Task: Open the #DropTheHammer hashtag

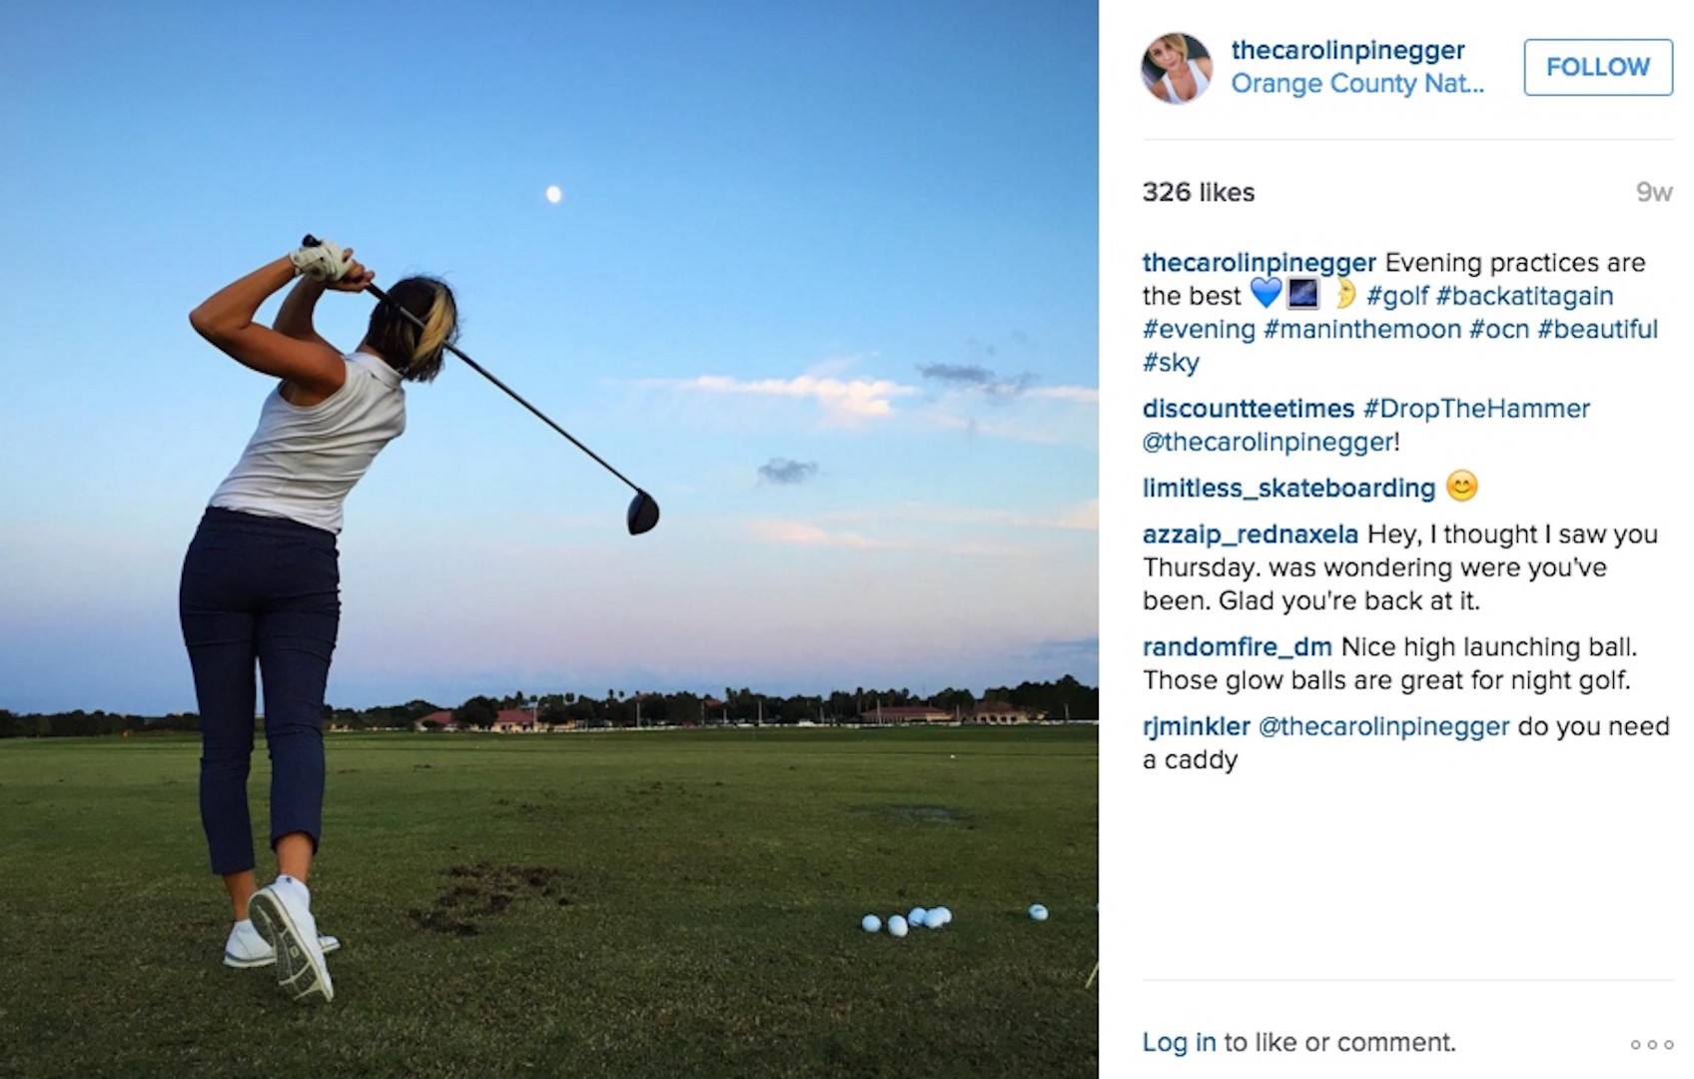Action: [1476, 409]
